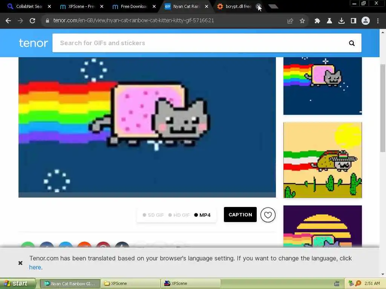Select the HD GIF format option
The image size is (386, 289).
click(179, 215)
